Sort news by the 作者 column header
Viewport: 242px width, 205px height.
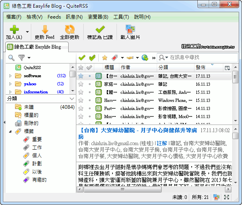pos(138,68)
